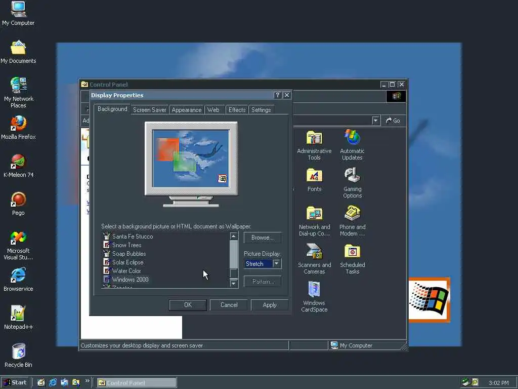This screenshot has height=389, width=518.
Task: Click the system tray clock
Action: coord(498,383)
